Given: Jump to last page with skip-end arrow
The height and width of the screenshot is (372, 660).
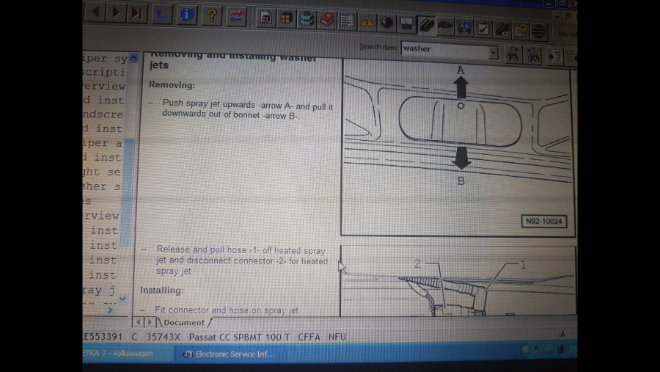Looking at the screenshot, I should (136, 12).
